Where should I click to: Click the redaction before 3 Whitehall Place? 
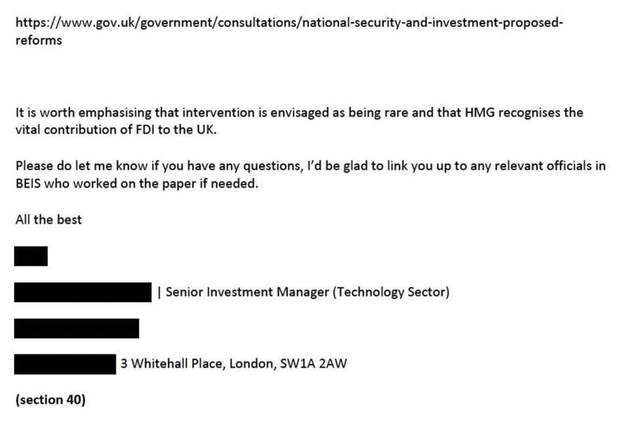pos(65,364)
